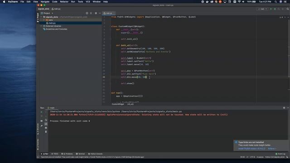This screenshot has width=290, height=163.
Task: Select main.py in the project tree
Action: (52, 23)
